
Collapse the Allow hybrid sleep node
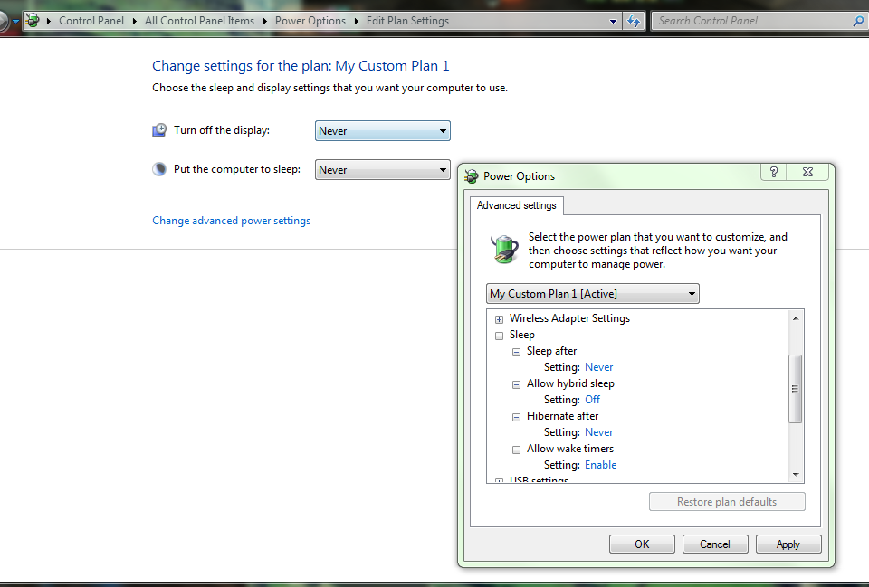point(517,385)
